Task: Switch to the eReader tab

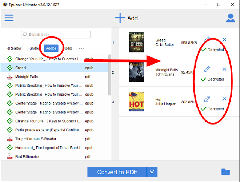Action: pyautogui.click(x=14, y=48)
